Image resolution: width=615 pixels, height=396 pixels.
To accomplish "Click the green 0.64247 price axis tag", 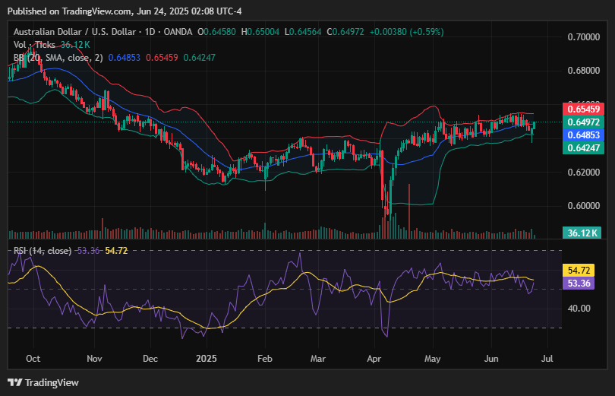I will (583, 148).
